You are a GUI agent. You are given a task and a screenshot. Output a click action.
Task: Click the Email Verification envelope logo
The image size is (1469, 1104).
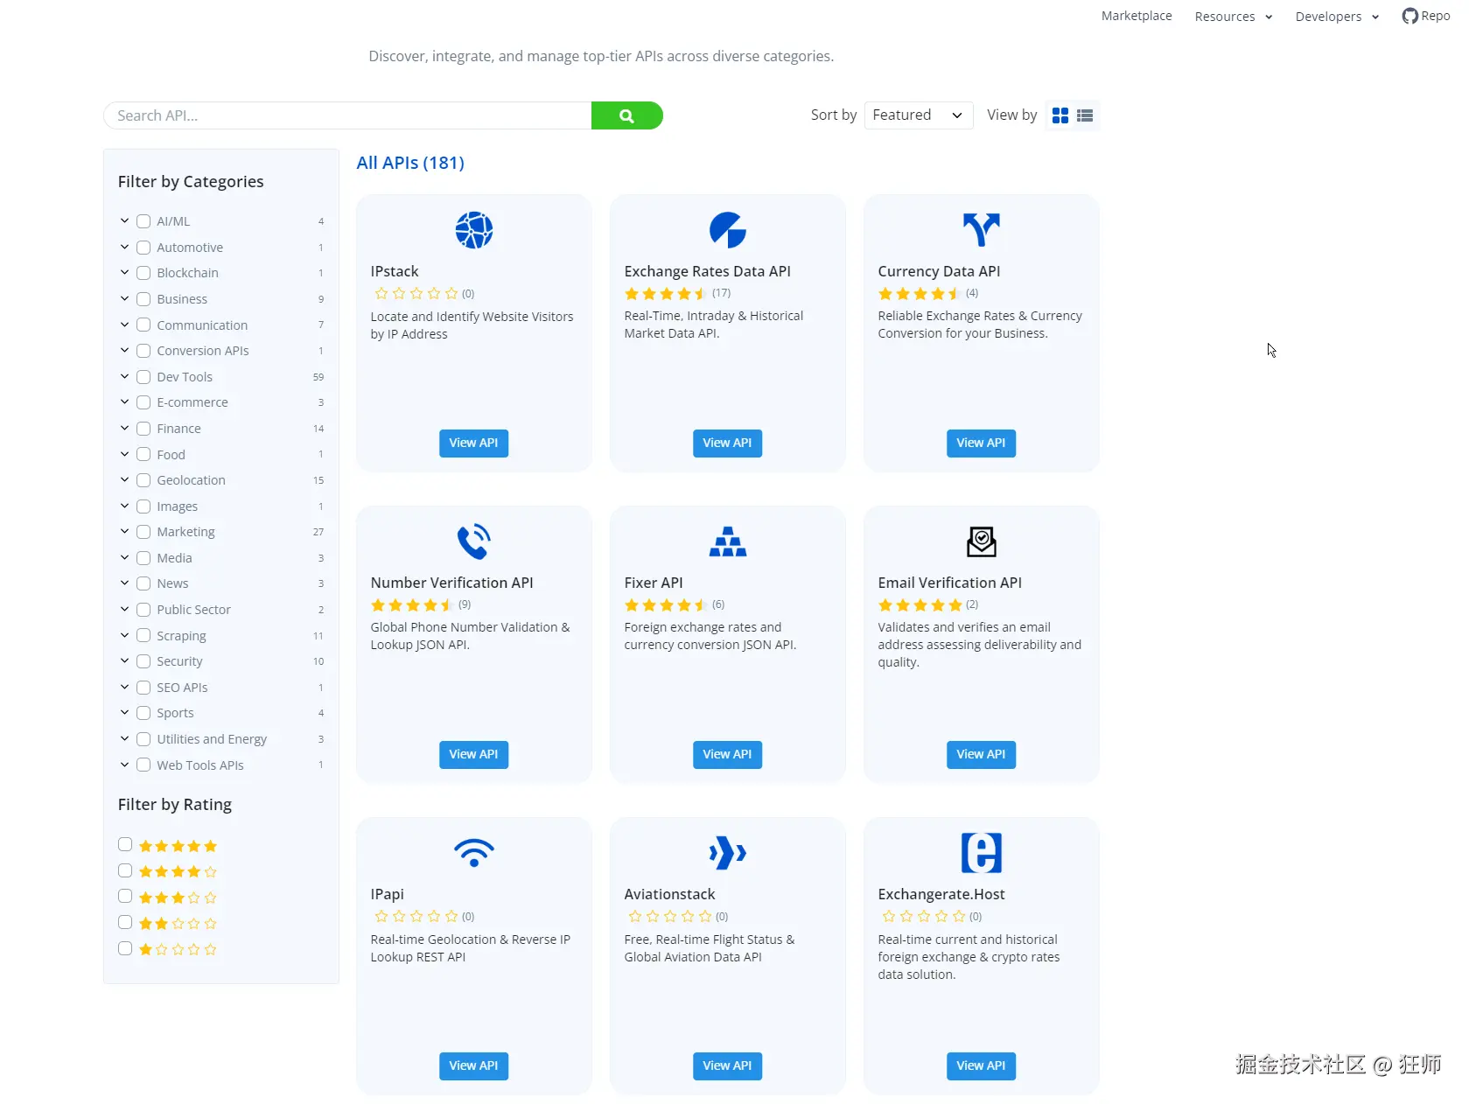pyautogui.click(x=982, y=542)
